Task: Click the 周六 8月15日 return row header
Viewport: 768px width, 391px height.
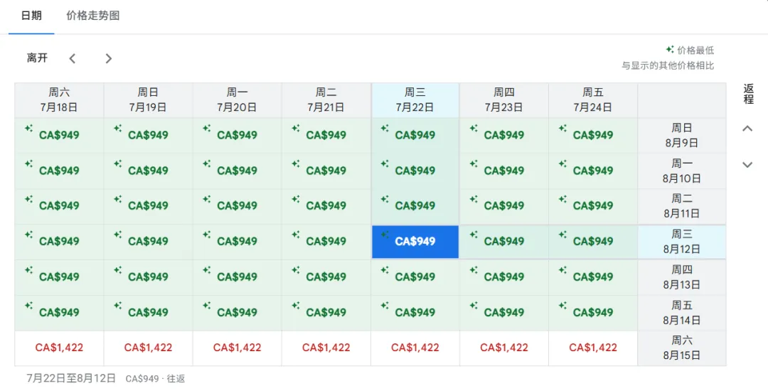Action: coord(682,348)
